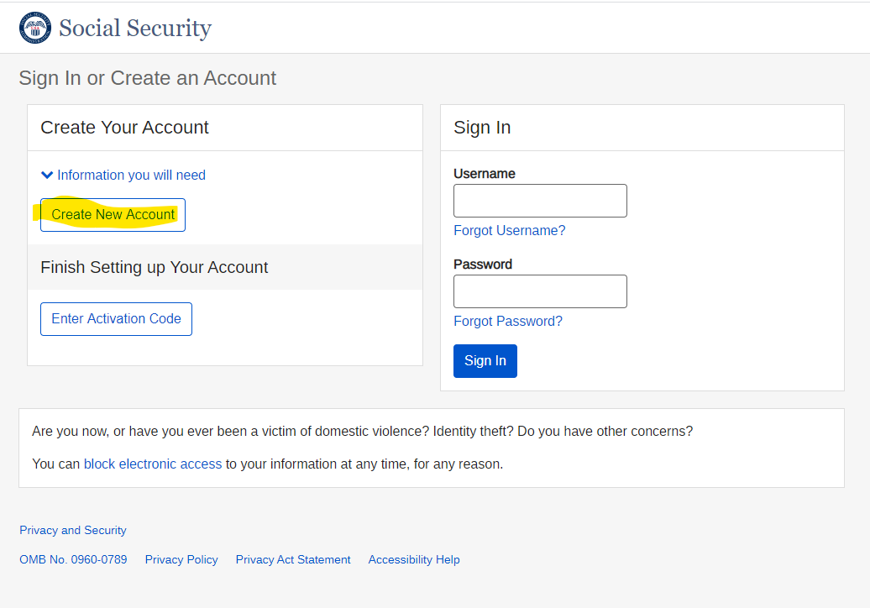Click the OMB No. 0960-0789 link
This screenshot has height=608, width=870.
click(x=73, y=559)
